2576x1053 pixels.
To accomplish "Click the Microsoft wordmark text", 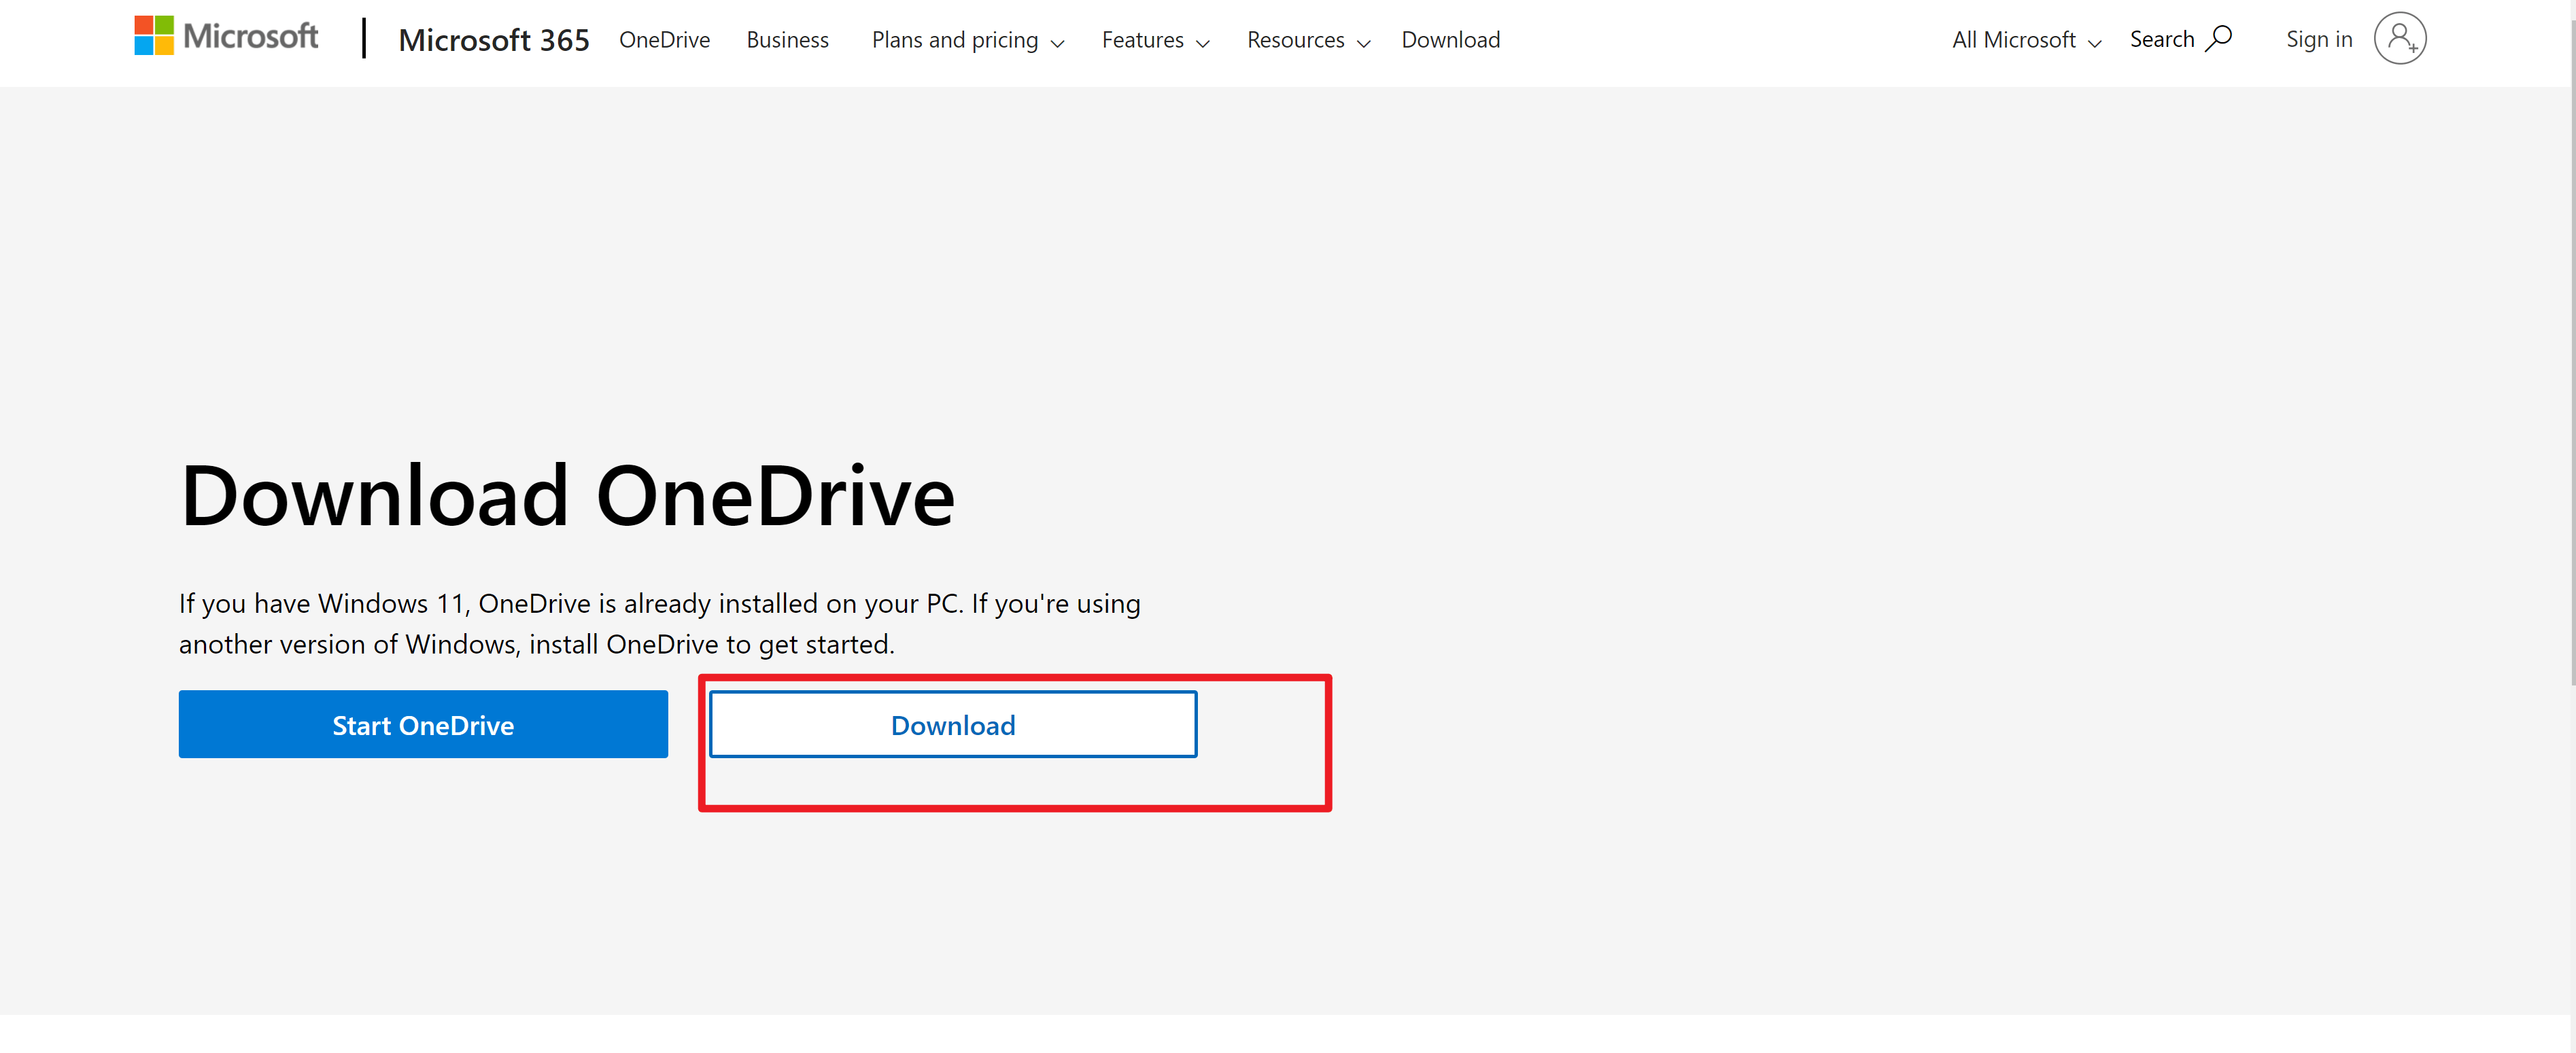I will pyautogui.click(x=251, y=37).
